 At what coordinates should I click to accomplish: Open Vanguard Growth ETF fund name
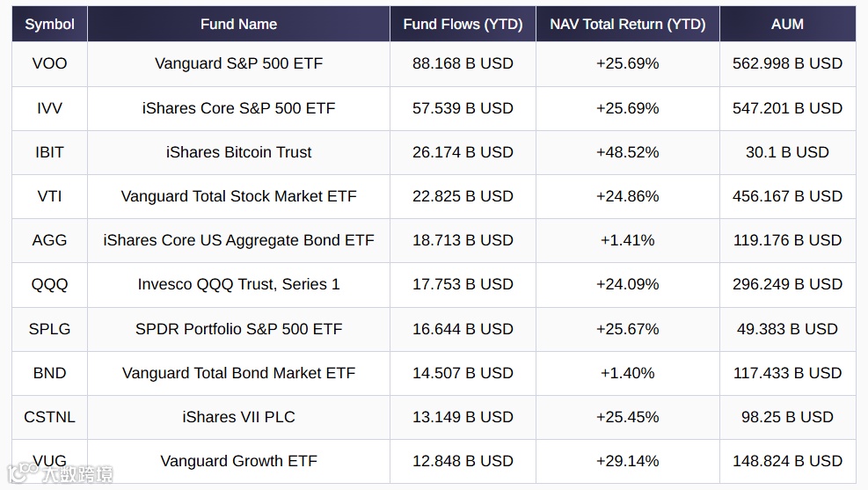[x=238, y=461]
